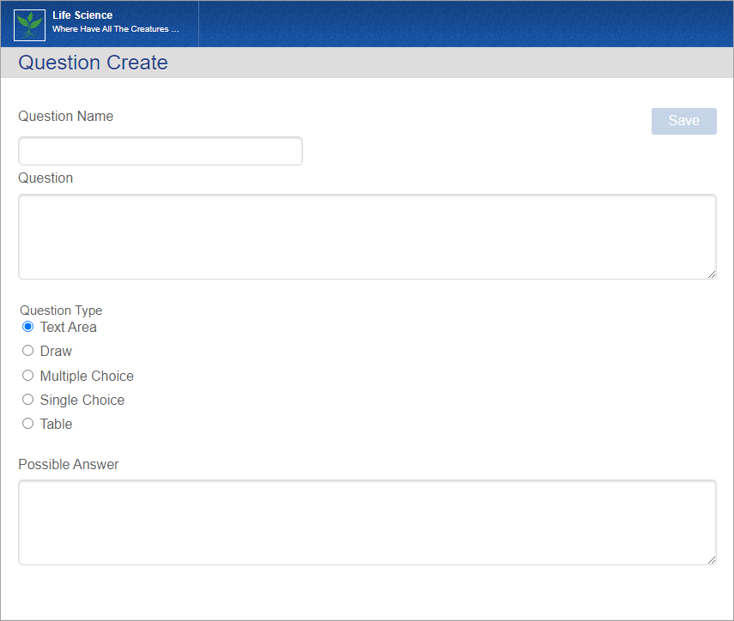Screen dimensions: 734x621
Task: Click the Life Science leaf logo icon
Action: pyautogui.click(x=28, y=24)
